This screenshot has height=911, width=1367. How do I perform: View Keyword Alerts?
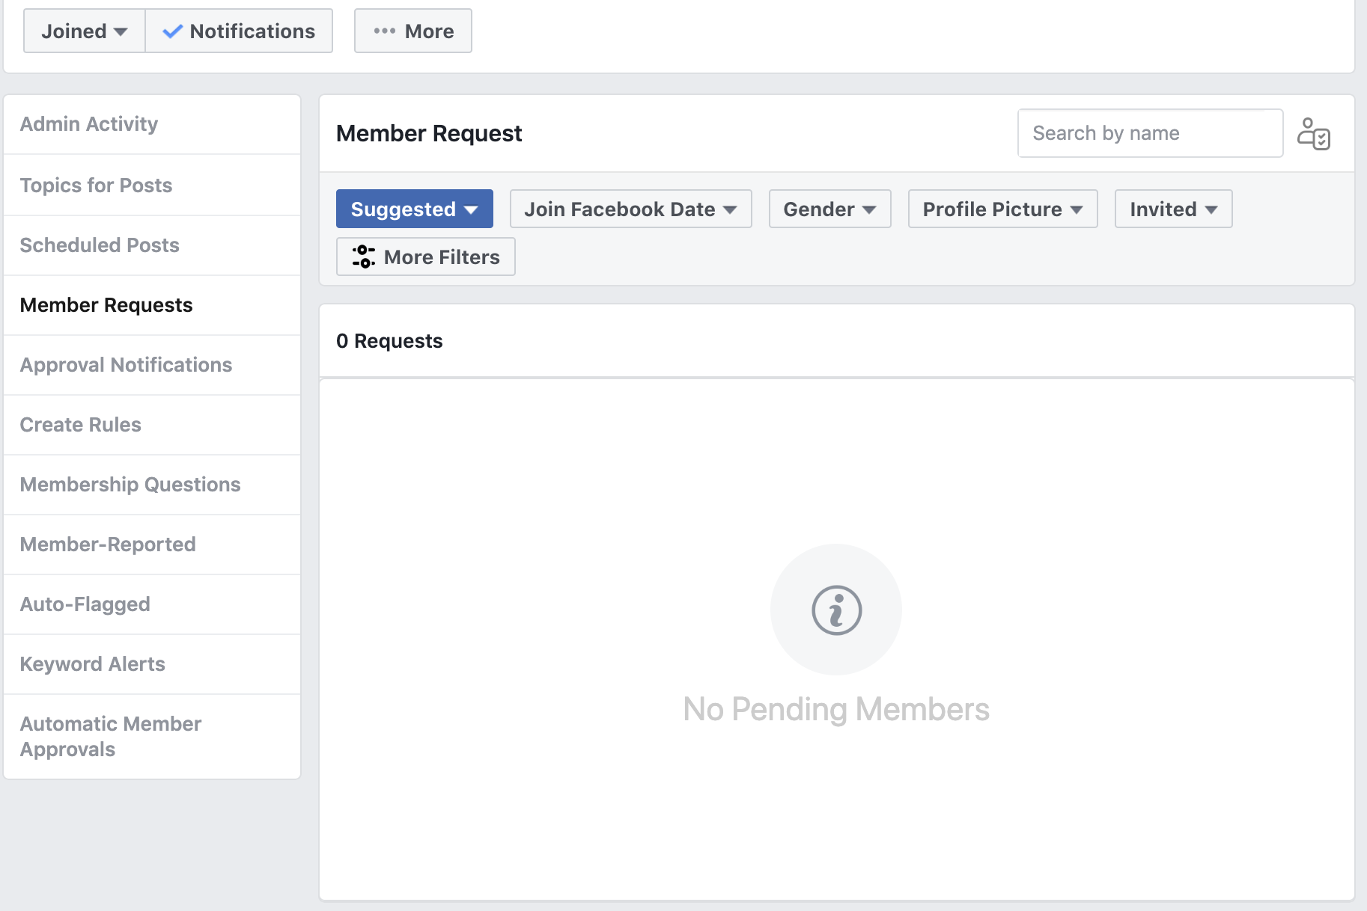(x=92, y=663)
